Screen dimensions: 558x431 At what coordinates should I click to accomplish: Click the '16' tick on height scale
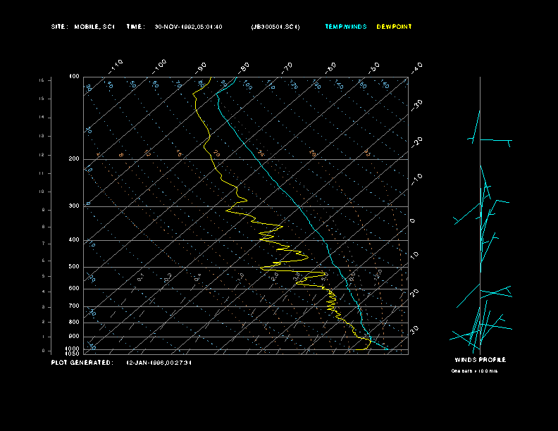(42, 80)
